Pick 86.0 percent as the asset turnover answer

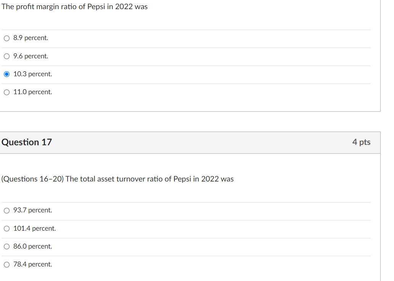point(6,246)
